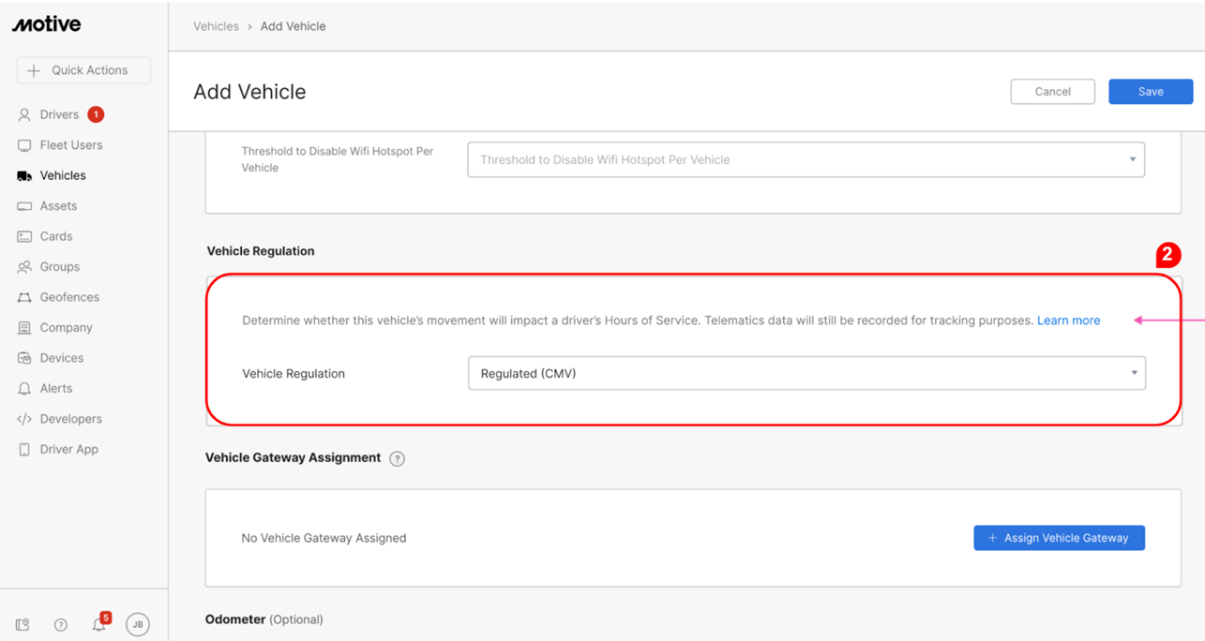
Task: Click the Odometer (Optional) heading
Action: (264, 619)
